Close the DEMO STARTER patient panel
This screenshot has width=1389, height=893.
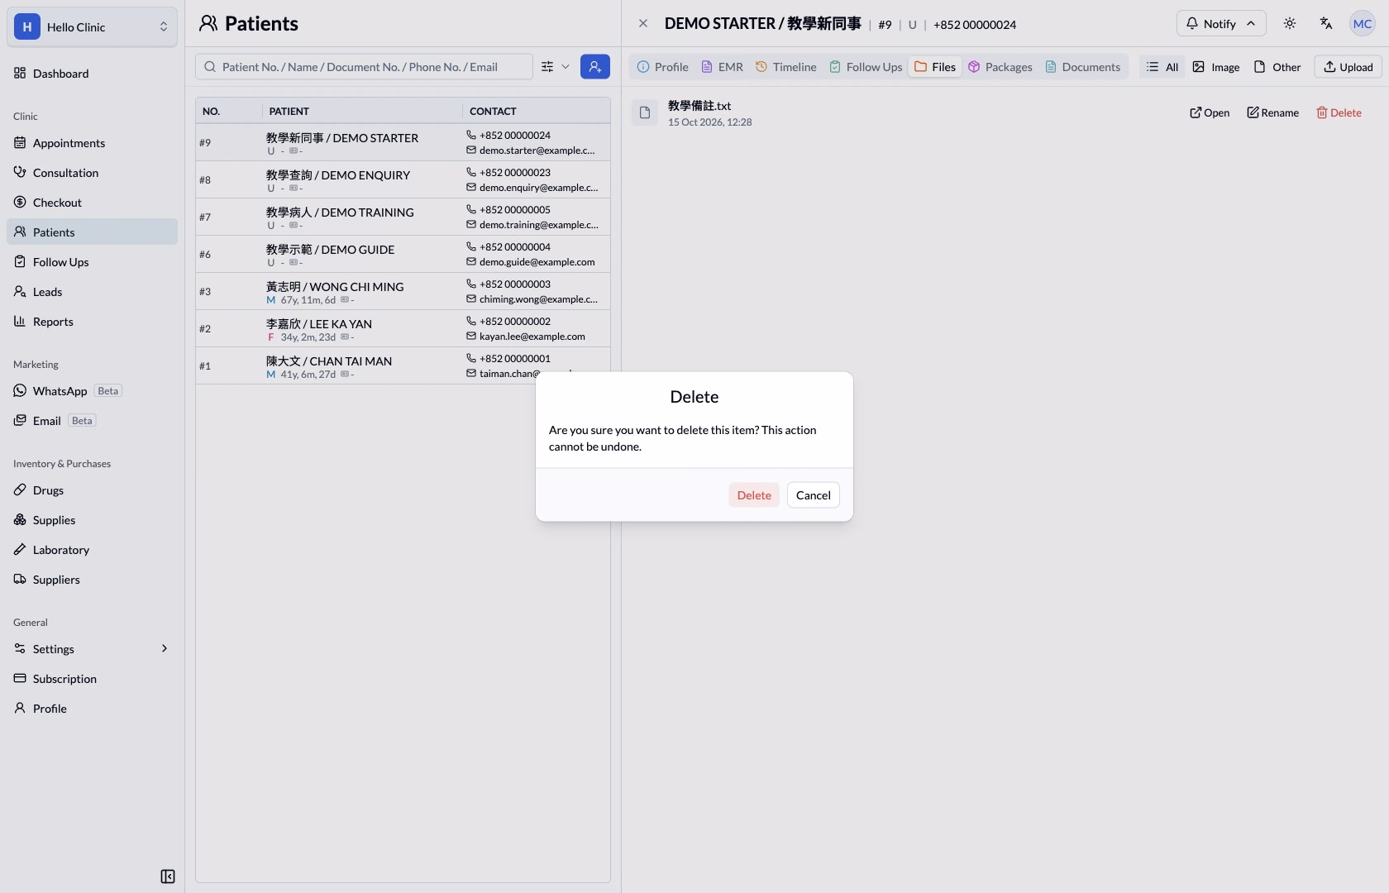pyautogui.click(x=643, y=23)
